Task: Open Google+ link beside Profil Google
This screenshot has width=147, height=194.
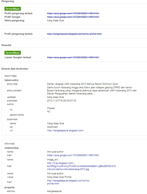Action: pos(73,17)
